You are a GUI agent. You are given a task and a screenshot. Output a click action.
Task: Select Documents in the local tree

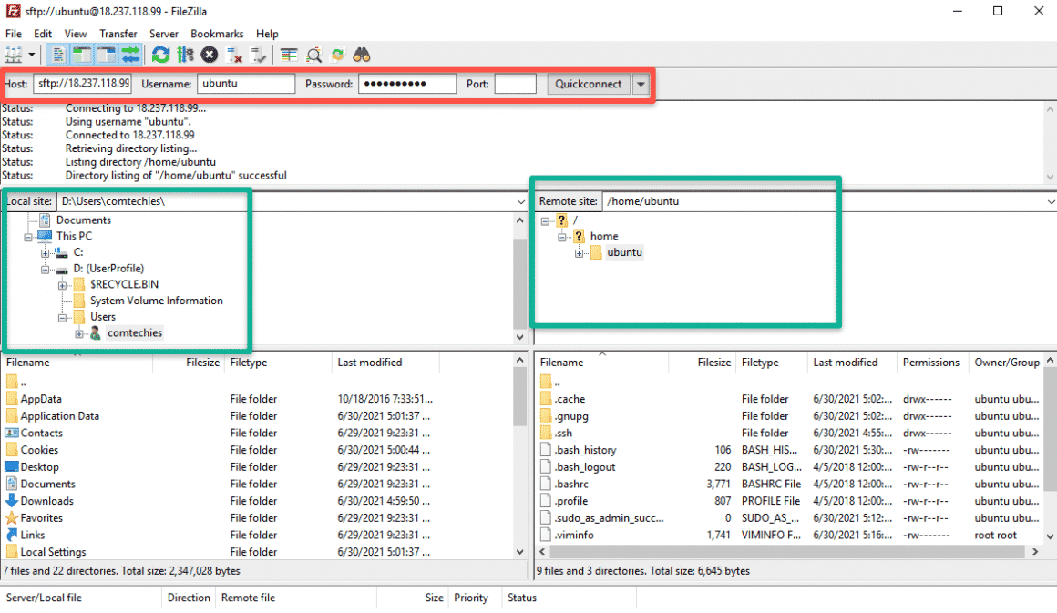[x=84, y=220]
